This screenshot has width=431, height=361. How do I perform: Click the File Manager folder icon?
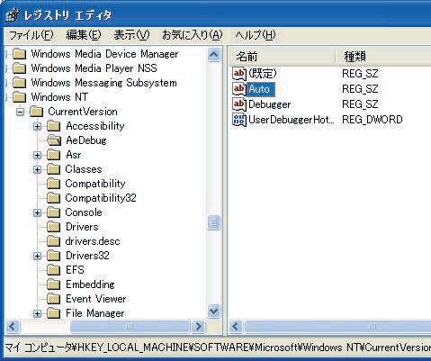[x=54, y=313]
